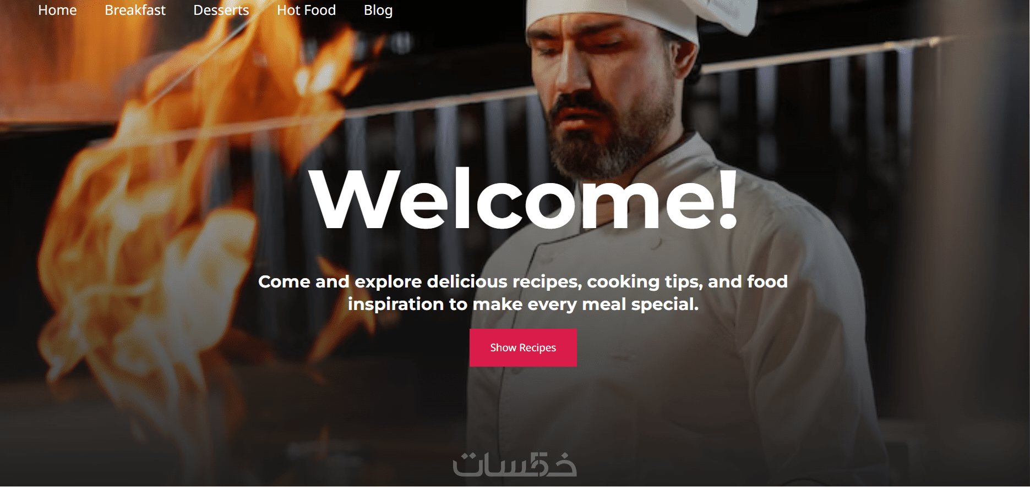
Task: Open the Hot Food section
Action: pyautogui.click(x=306, y=10)
